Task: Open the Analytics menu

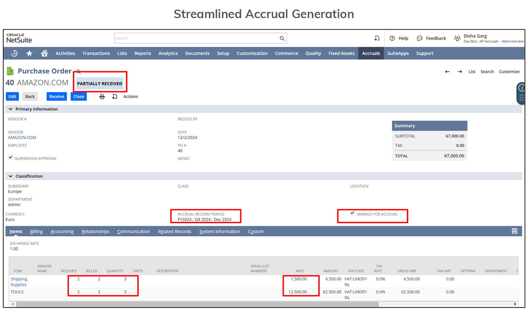Action: tap(168, 53)
